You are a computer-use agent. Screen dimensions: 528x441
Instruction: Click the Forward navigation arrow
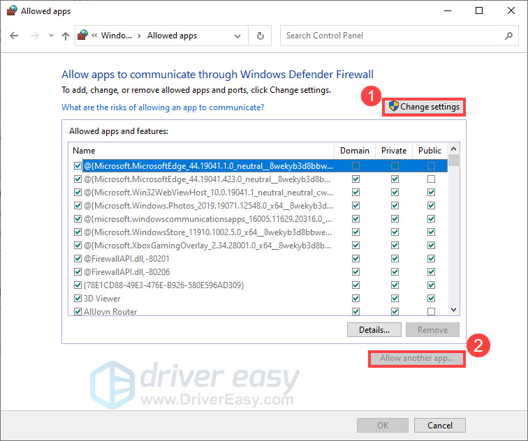tap(34, 36)
